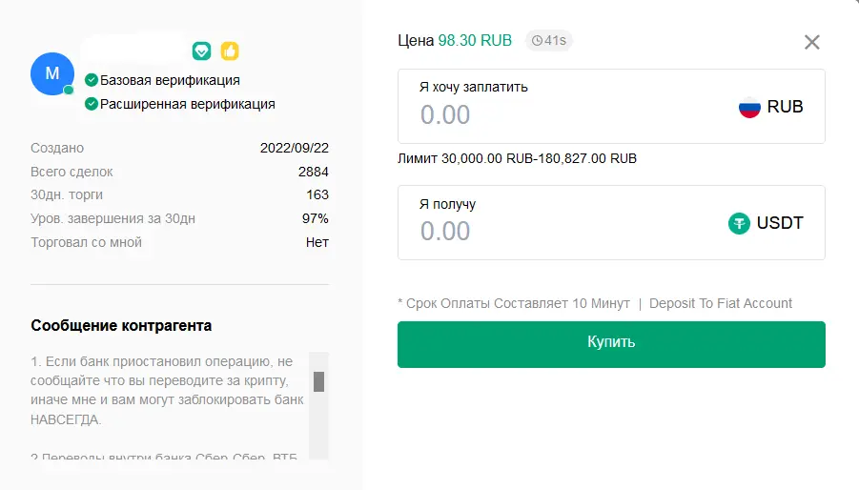Click the green shield badge icon
Viewport: 859px width, 490px height.
pos(201,51)
